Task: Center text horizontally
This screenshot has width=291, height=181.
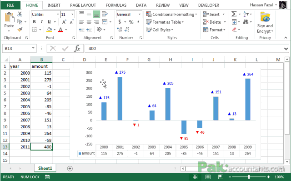Action: coord(89,22)
